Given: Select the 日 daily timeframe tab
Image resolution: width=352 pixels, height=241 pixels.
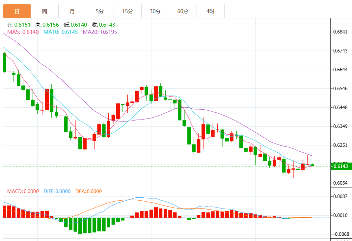Looking at the screenshot, I should [x=17, y=11].
